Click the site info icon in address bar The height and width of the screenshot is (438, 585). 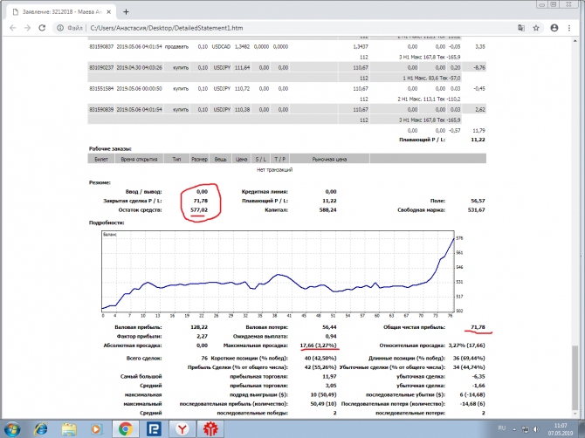point(60,28)
